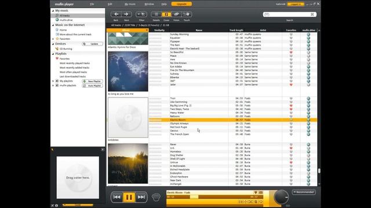Toggle favorite heart for Untrue
This screenshot has width=371, height=208.
click(x=291, y=162)
